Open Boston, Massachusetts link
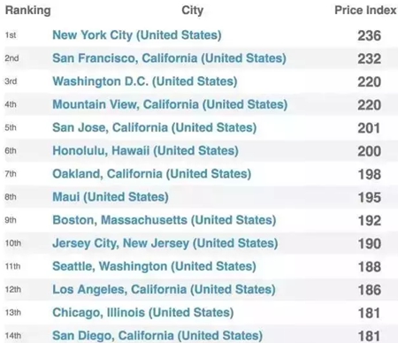 [165, 220]
